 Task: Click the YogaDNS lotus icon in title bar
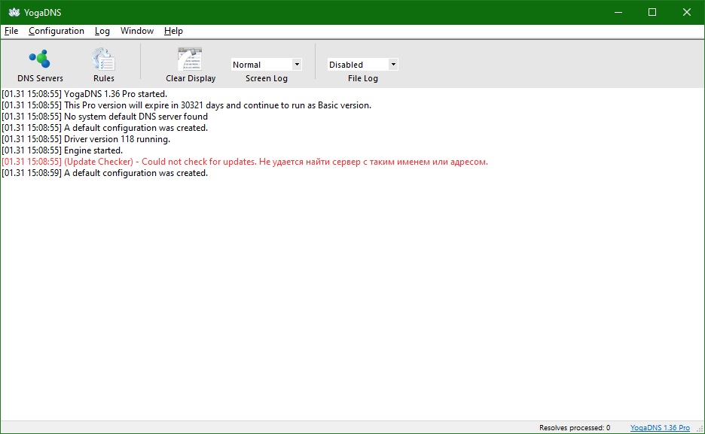tap(14, 12)
